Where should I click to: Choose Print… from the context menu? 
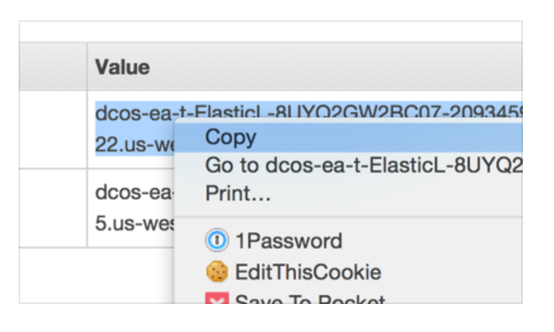coord(238,193)
